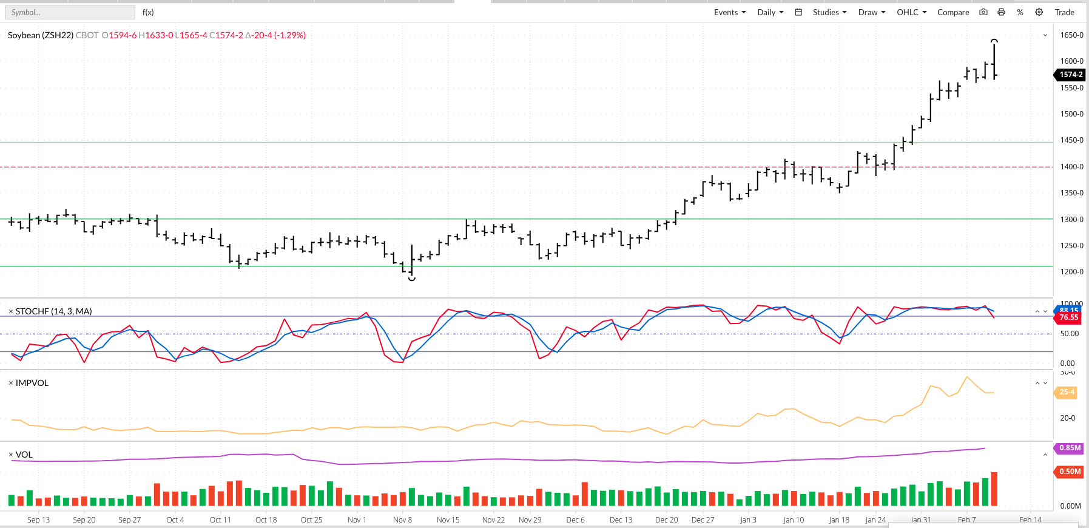Click the H1633-0 high value in header
Image resolution: width=1089 pixels, height=528 pixels.
[156, 35]
